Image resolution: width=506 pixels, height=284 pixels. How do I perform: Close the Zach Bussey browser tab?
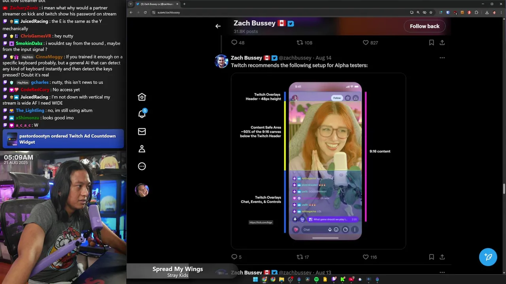(x=177, y=4)
